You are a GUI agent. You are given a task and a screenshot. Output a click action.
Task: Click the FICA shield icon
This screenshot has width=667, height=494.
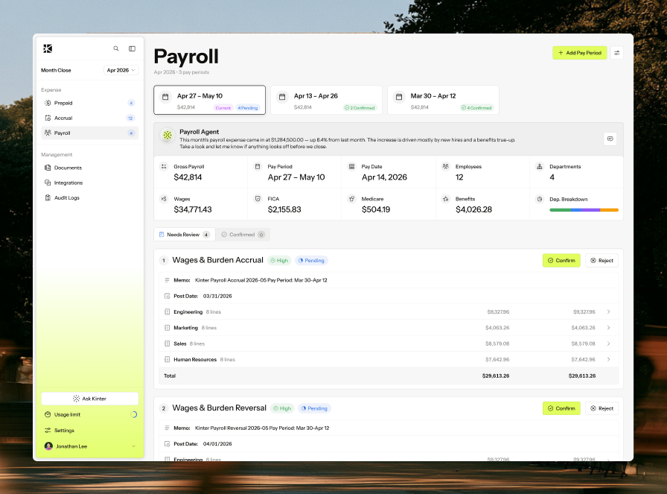click(x=258, y=199)
